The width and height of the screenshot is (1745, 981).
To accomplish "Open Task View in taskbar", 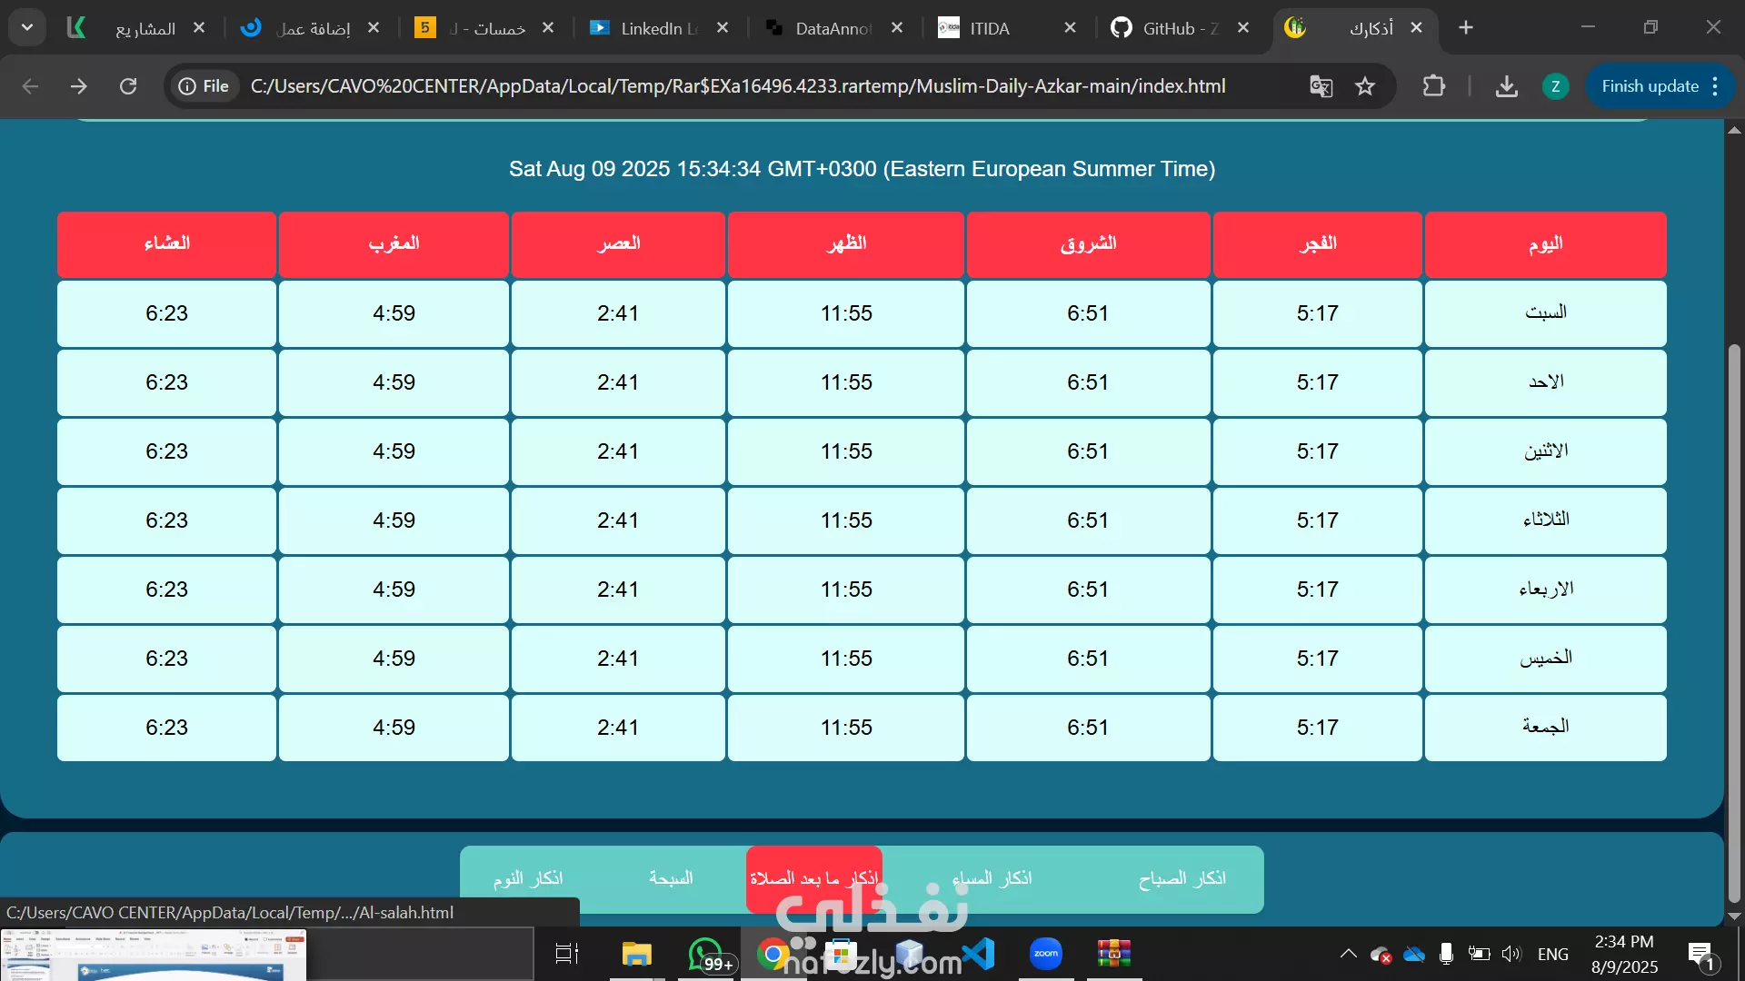I will coord(567,954).
